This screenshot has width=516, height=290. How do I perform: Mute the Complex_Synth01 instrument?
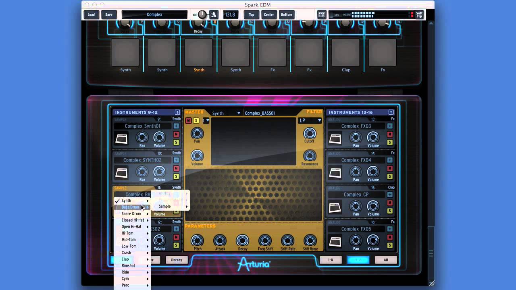tap(176, 134)
